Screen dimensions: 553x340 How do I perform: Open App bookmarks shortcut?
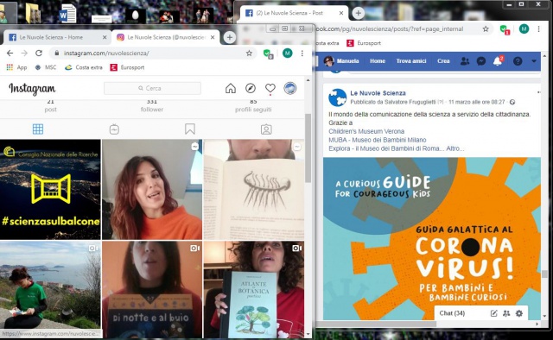pos(16,67)
